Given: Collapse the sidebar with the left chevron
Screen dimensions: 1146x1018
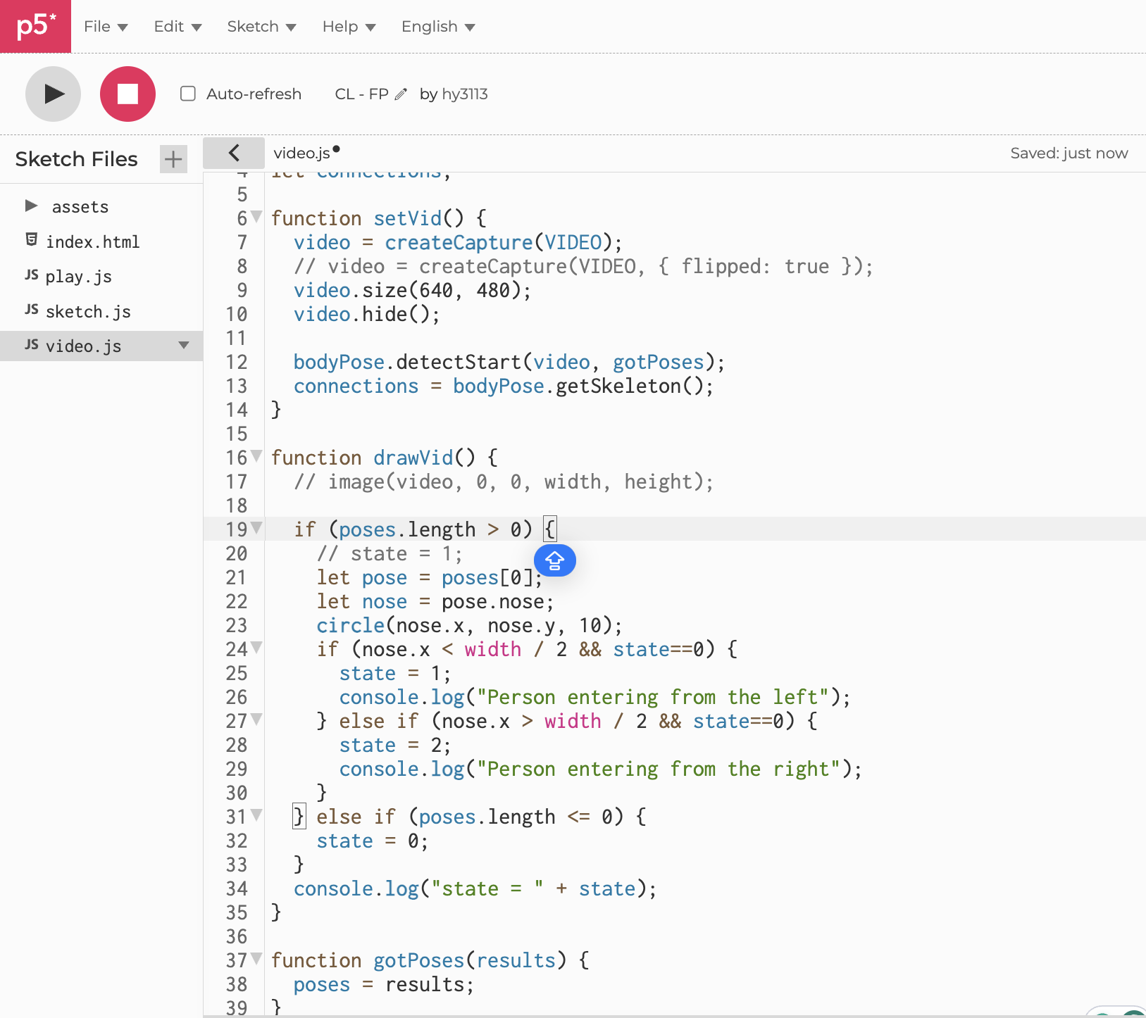Looking at the screenshot, I should tap(234, 153).
